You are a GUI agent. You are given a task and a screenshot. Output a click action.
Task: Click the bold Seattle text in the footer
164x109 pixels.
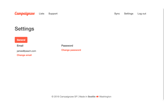[91, 97]
